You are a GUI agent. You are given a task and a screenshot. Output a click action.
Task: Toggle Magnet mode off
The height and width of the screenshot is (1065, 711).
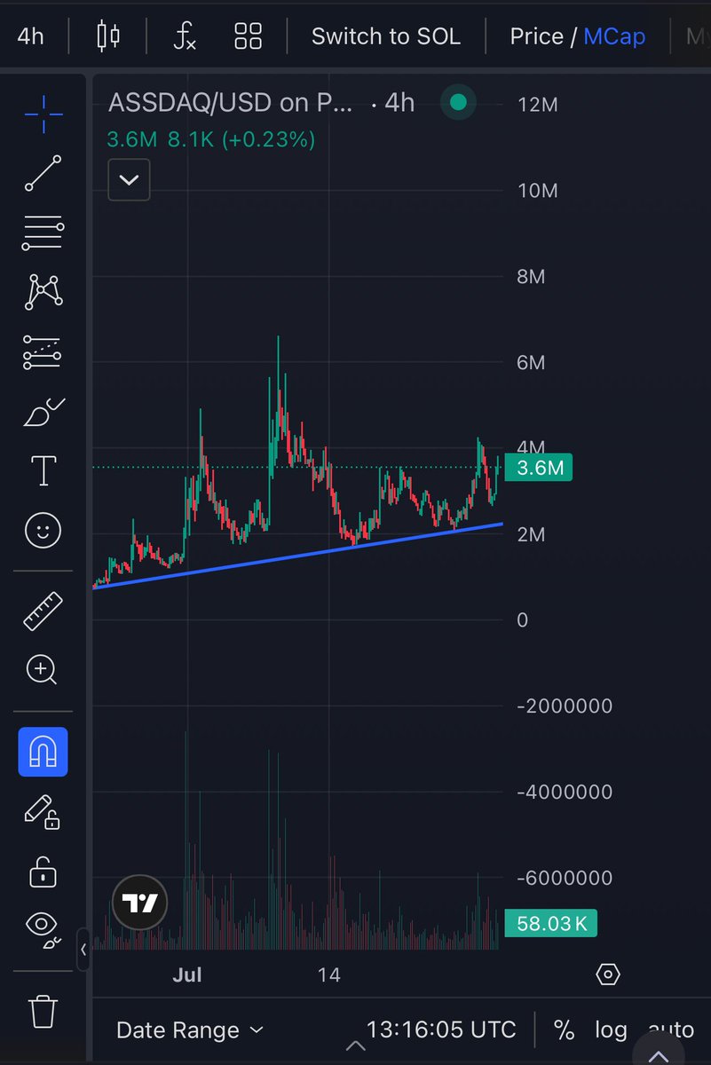click(42, 751)
